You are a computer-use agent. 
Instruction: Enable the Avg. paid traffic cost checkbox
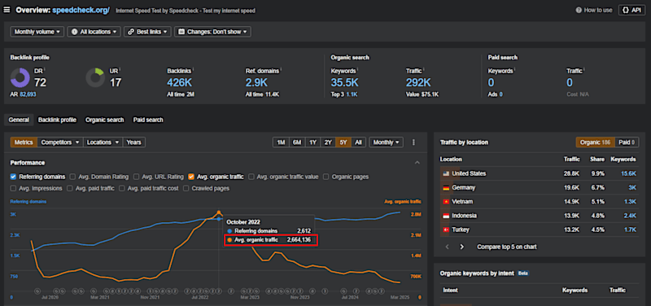coord(122,188)
